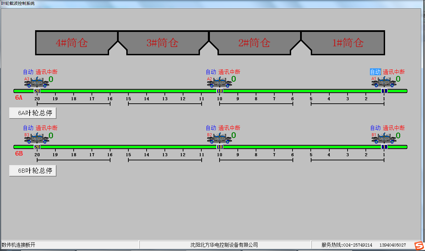Click position marker 1 on 6A track
The width and height of the screenshot is (425, 251).
(x=384, y=91)
